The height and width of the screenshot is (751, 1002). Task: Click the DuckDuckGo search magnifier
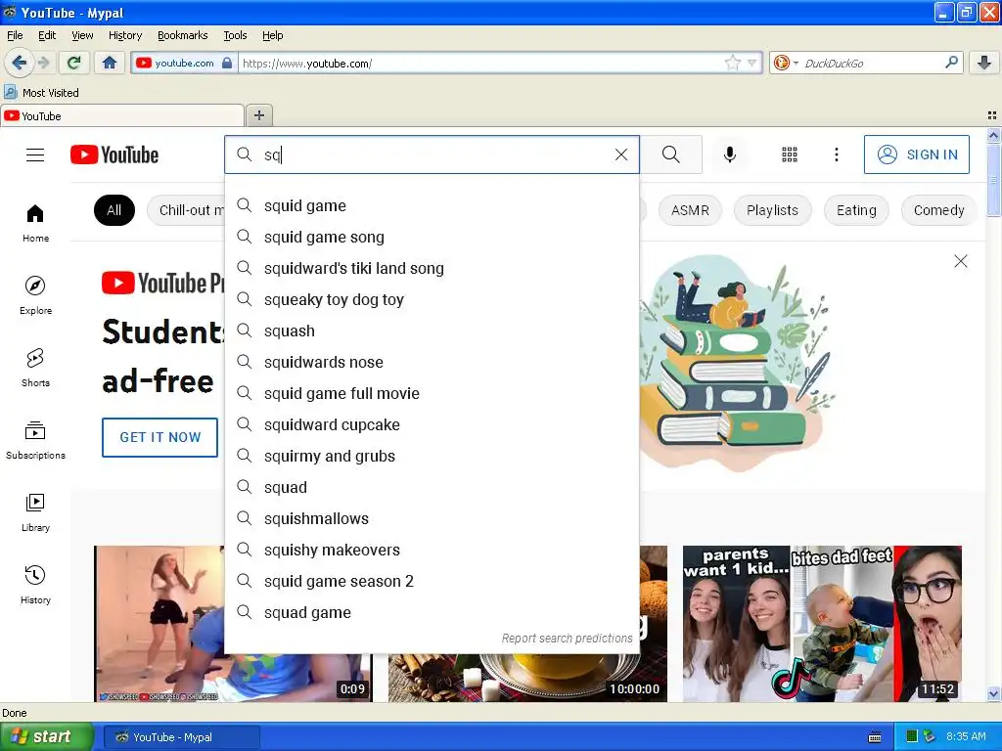[951, 63]
